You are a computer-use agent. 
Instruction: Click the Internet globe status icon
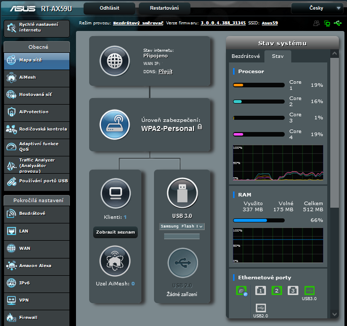[115, 61]
